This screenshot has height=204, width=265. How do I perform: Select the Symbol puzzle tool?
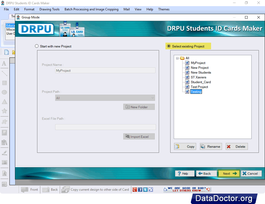point(4,122)
